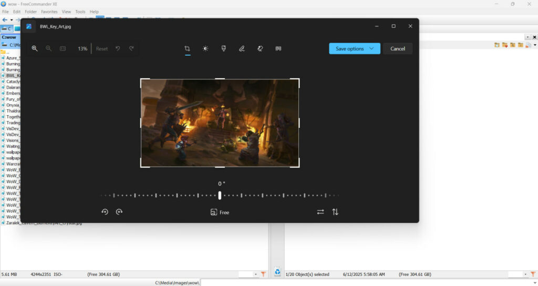
Task: Click Reset in the Photos editor
Action: coord(102,49)
